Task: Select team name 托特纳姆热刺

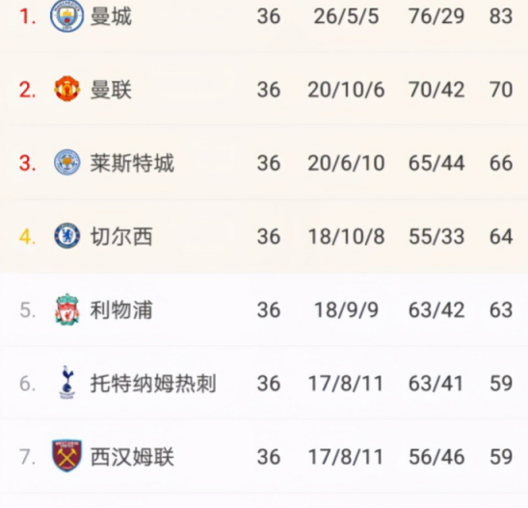Action: click(153, 383)
